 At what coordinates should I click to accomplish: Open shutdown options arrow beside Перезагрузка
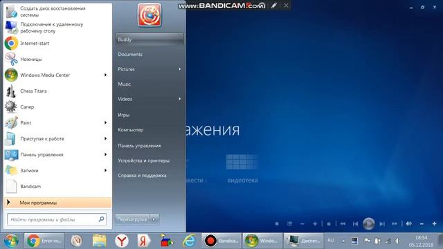pyautogui.click(x=154, y=219)
